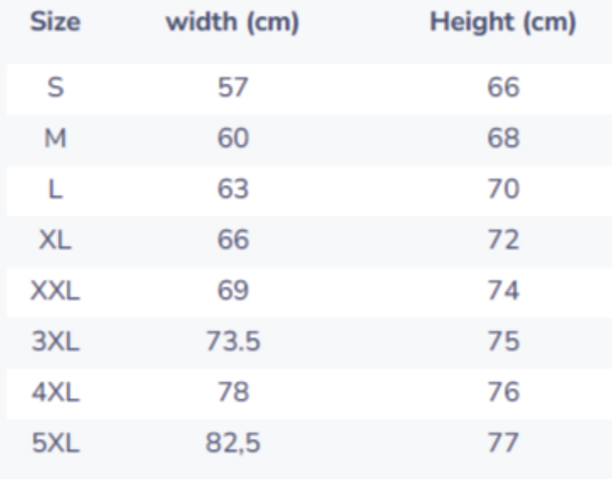Viewport: 612px width, 479px height.
Task: Select the 3XL size row label
Action: [x=55, y=342]
